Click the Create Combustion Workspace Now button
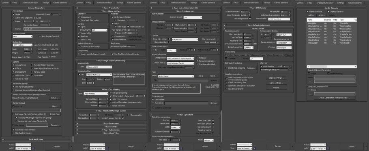Screen dimensions: 369x151 [x=334, y=98]
